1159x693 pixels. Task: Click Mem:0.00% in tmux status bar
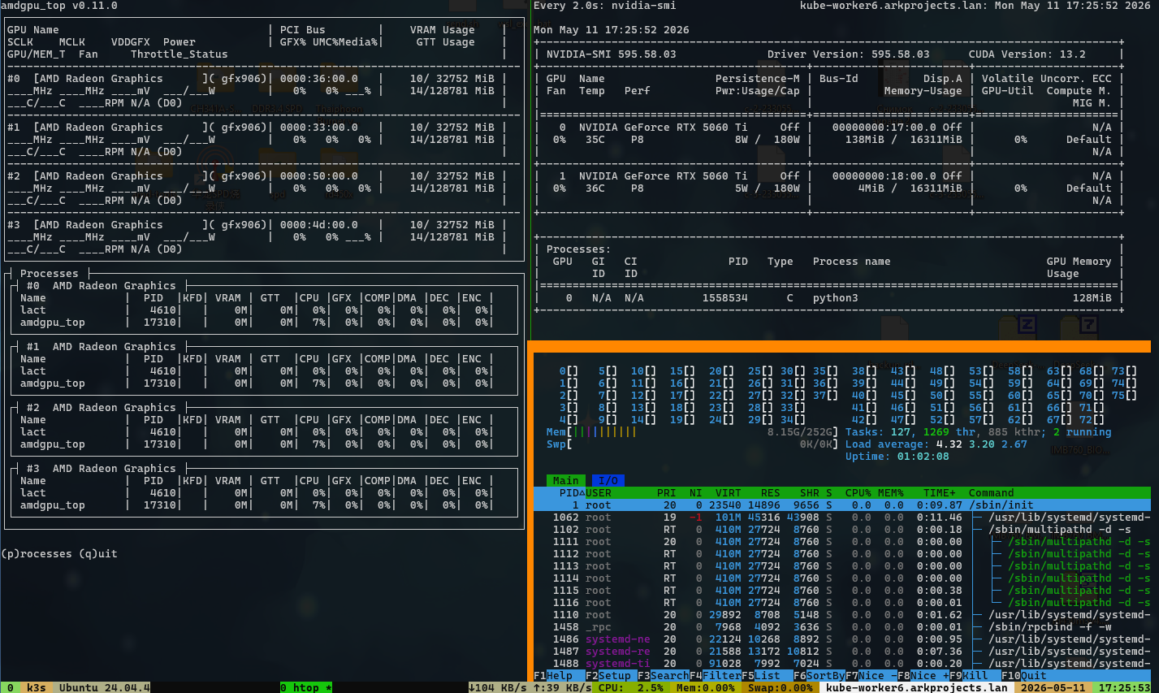706,687
